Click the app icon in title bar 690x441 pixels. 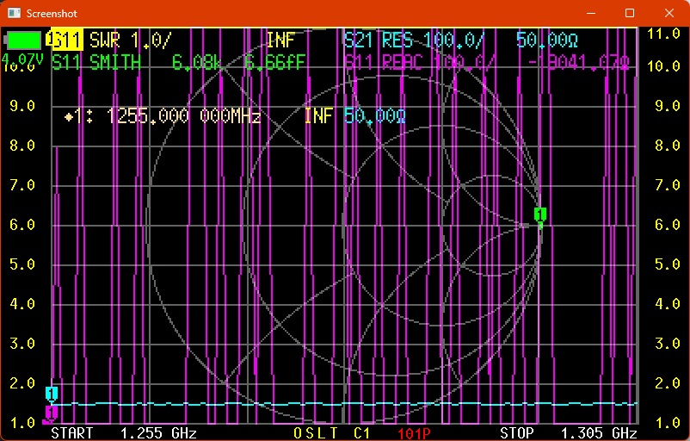tap(13, 13)
